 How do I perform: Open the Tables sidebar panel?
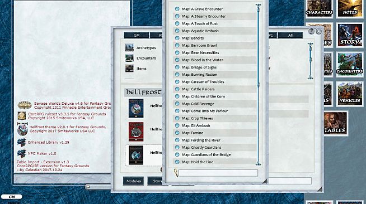(336, 123)
